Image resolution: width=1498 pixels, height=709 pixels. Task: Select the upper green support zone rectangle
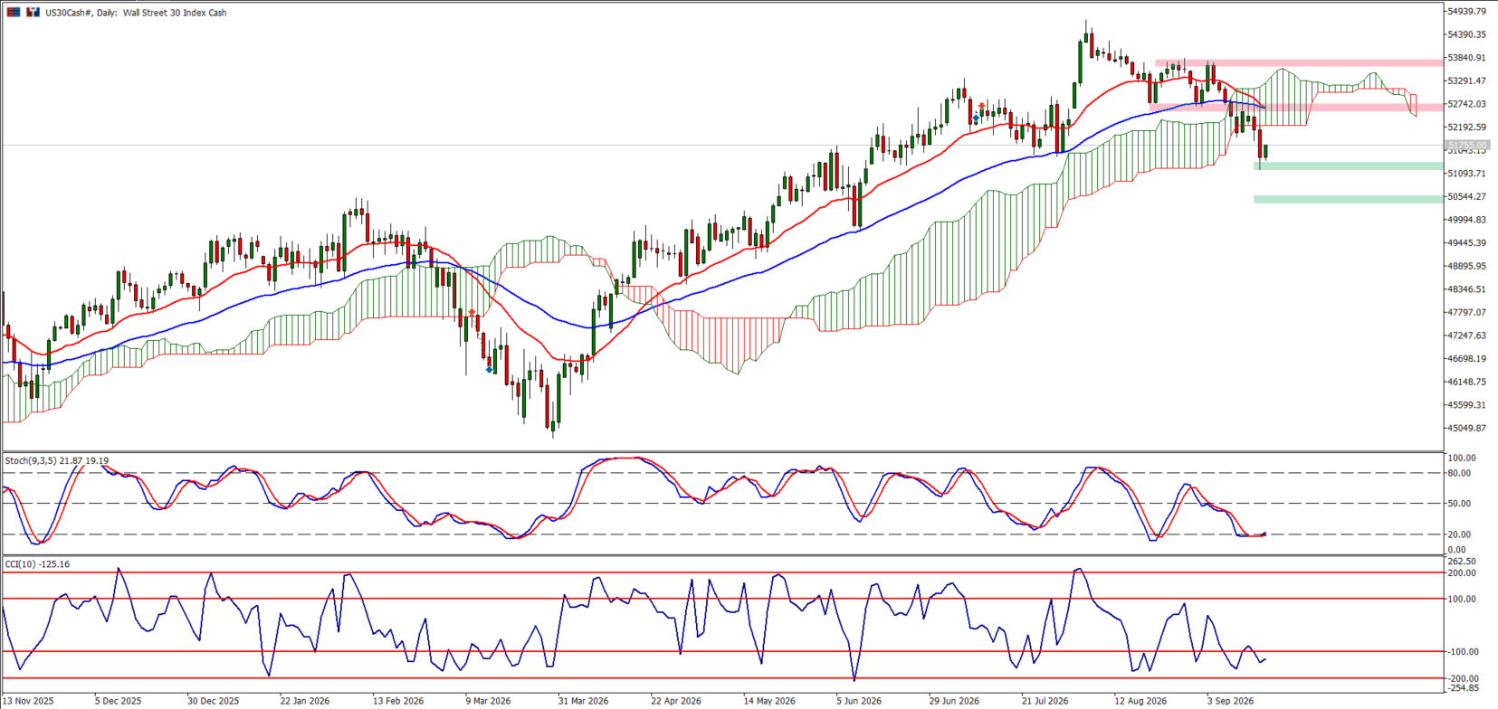[1349, 166]
